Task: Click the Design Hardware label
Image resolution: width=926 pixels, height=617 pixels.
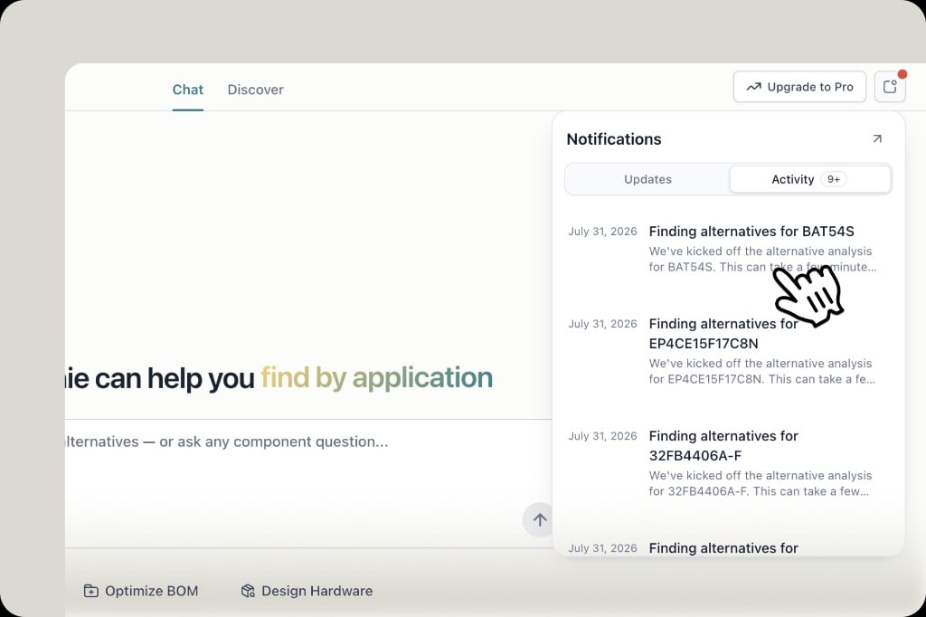Action: click(x=317, y=591)
